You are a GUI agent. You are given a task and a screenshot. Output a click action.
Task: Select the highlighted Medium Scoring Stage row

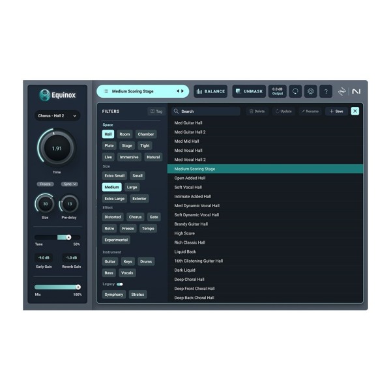(265, 169)
